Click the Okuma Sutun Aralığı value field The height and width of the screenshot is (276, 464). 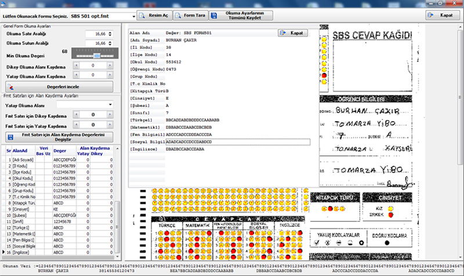pos(96,43)
